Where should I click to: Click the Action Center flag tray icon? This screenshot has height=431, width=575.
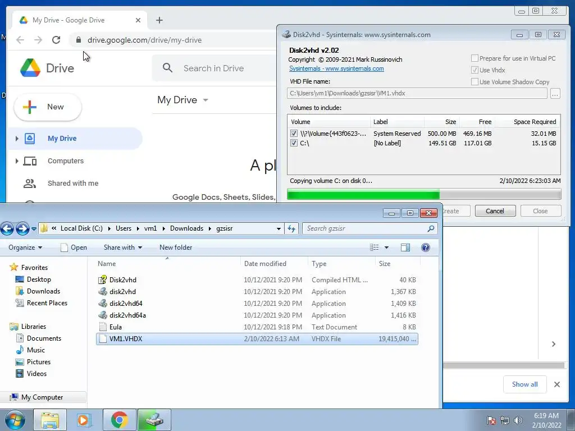point(491,420)
